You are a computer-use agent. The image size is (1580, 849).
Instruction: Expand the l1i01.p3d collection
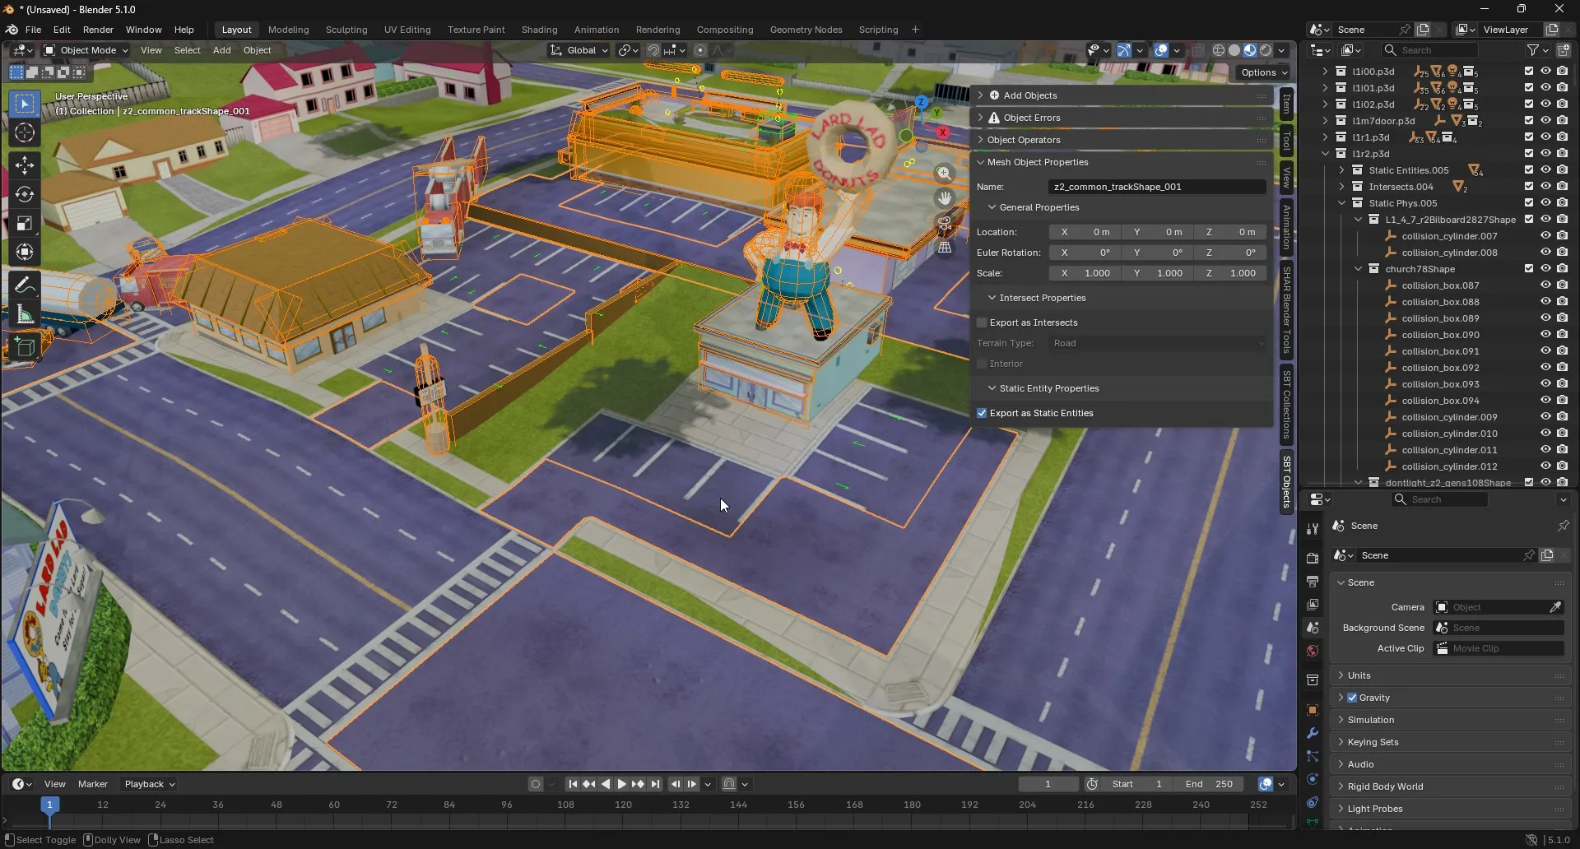click(1325, 88)
